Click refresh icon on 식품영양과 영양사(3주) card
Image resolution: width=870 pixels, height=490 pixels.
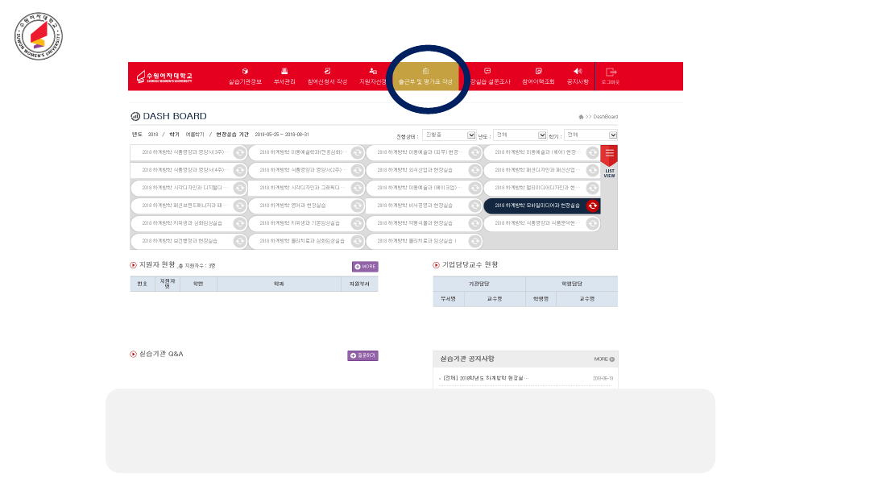[x=240, y=152]
